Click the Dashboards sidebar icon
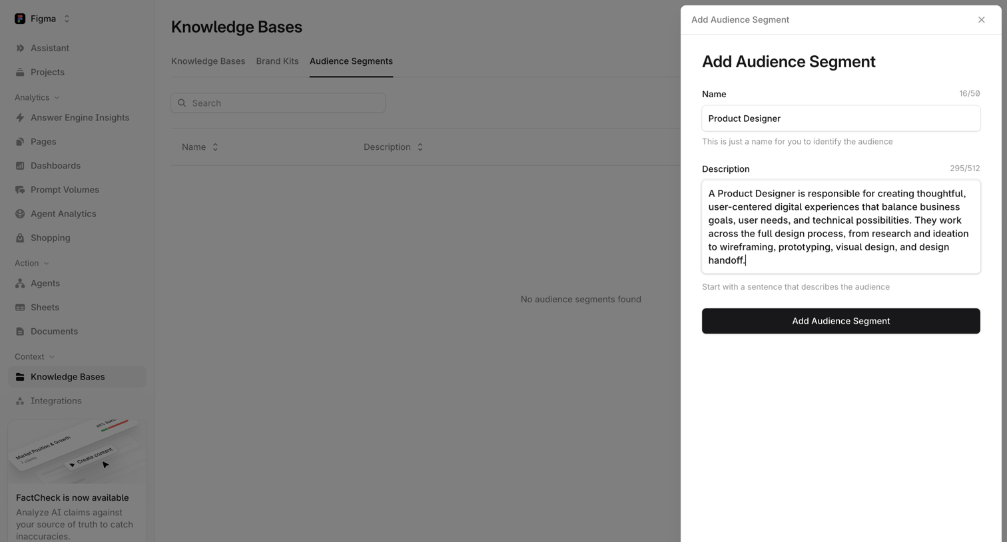This screenshot has height=542, width=1007. pos(20,166)
